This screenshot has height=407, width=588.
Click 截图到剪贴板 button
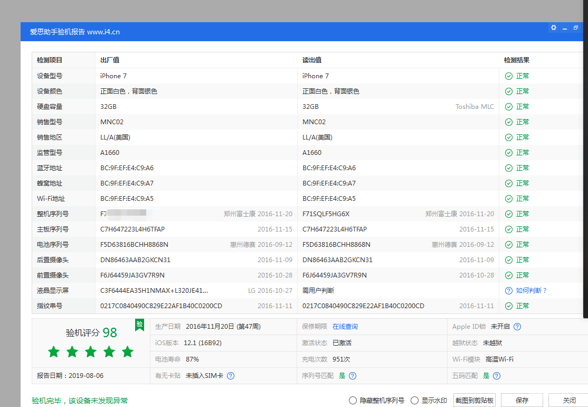click(475, 401)
